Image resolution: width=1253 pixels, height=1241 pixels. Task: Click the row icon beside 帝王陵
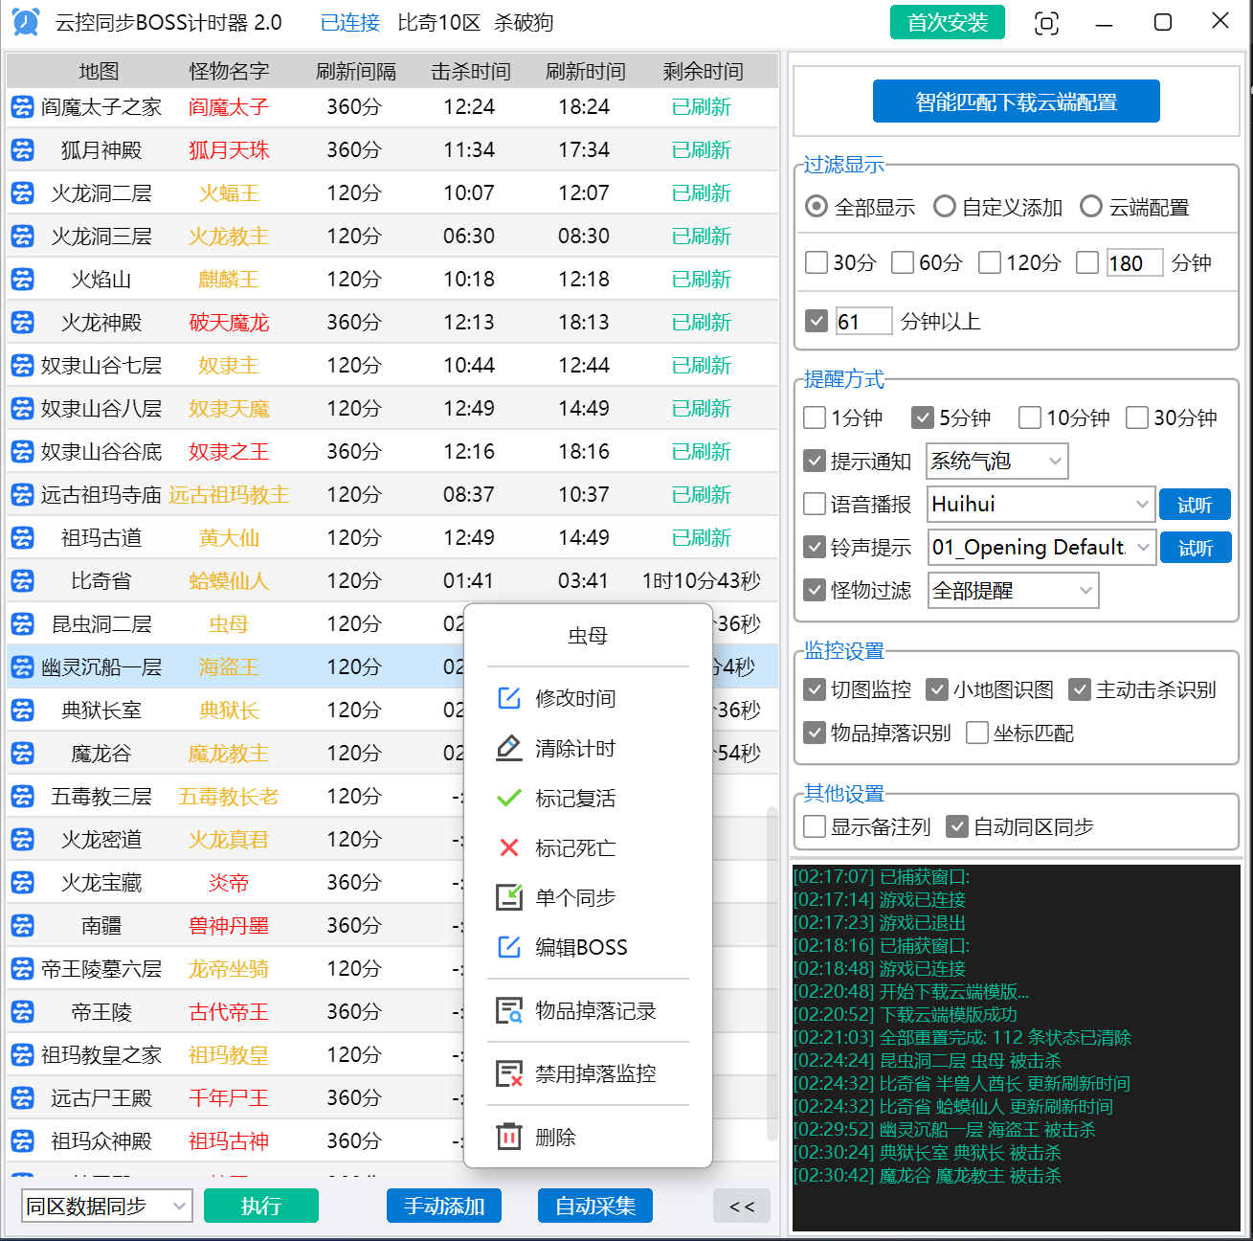(x=22, y=1012)
